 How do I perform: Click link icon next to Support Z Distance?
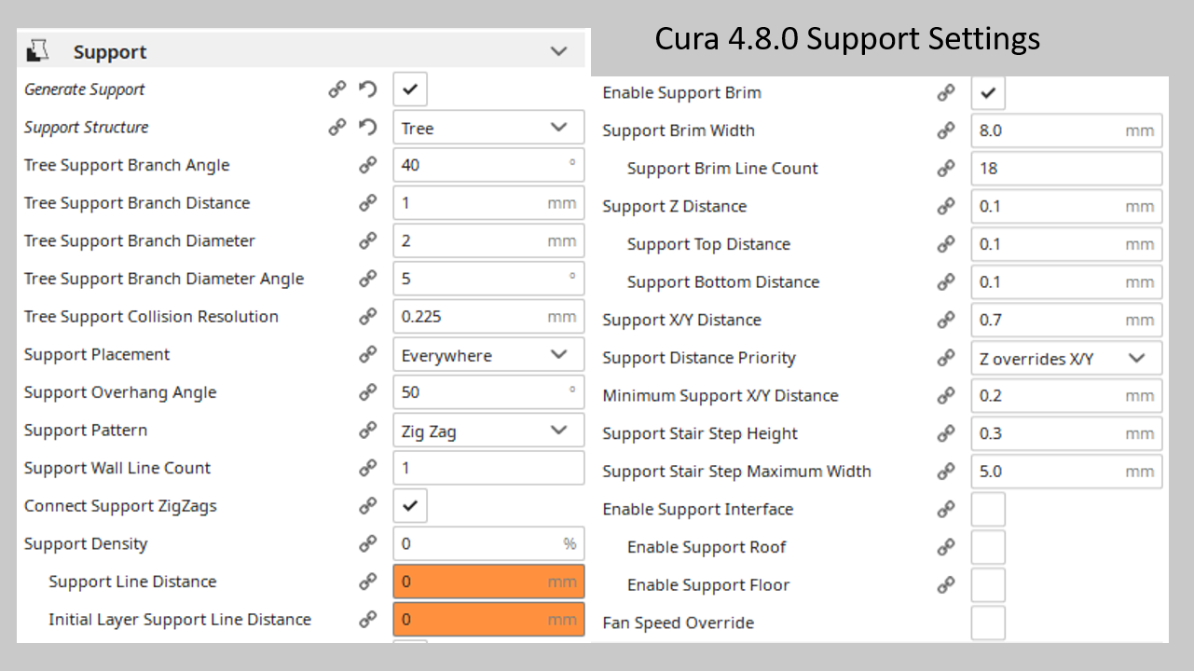(946, 206)
